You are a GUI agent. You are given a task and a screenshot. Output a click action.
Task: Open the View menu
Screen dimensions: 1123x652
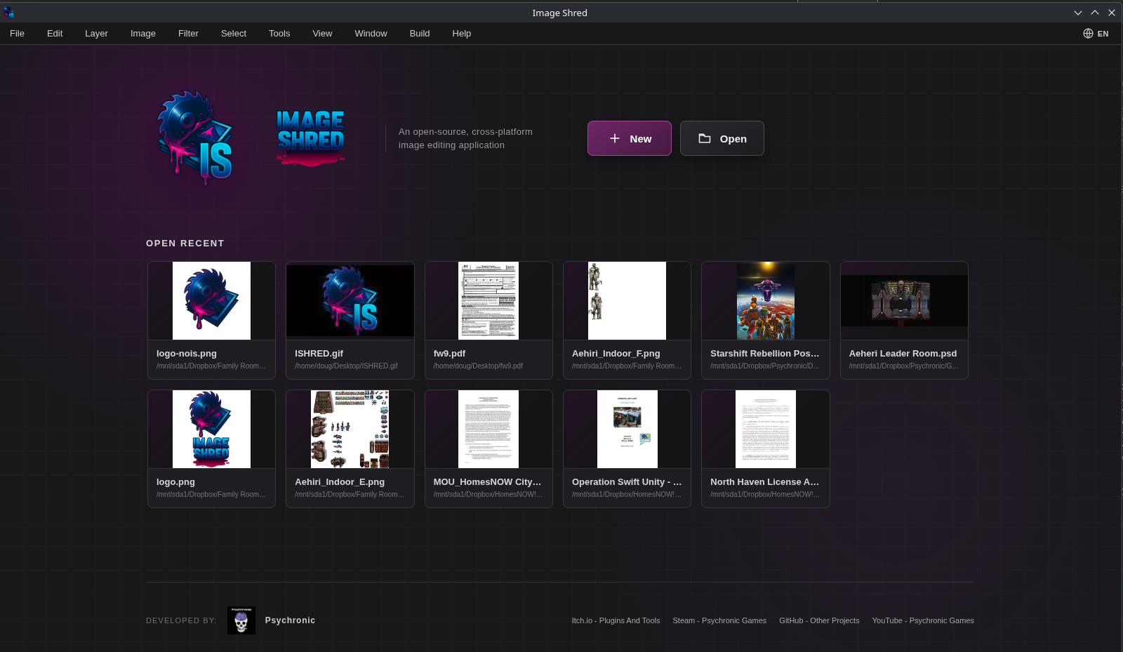[322, 34]
